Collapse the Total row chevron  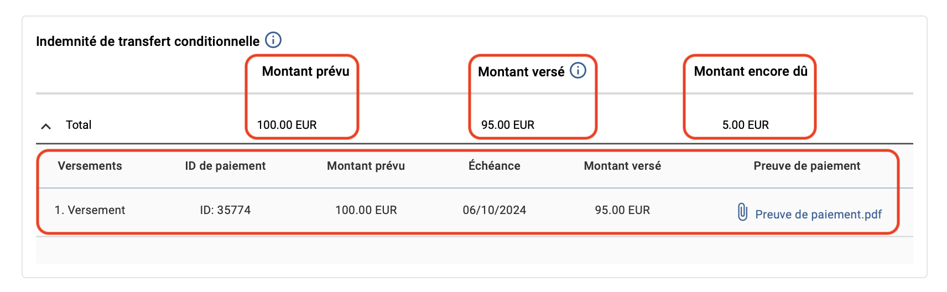coord(46,126)
